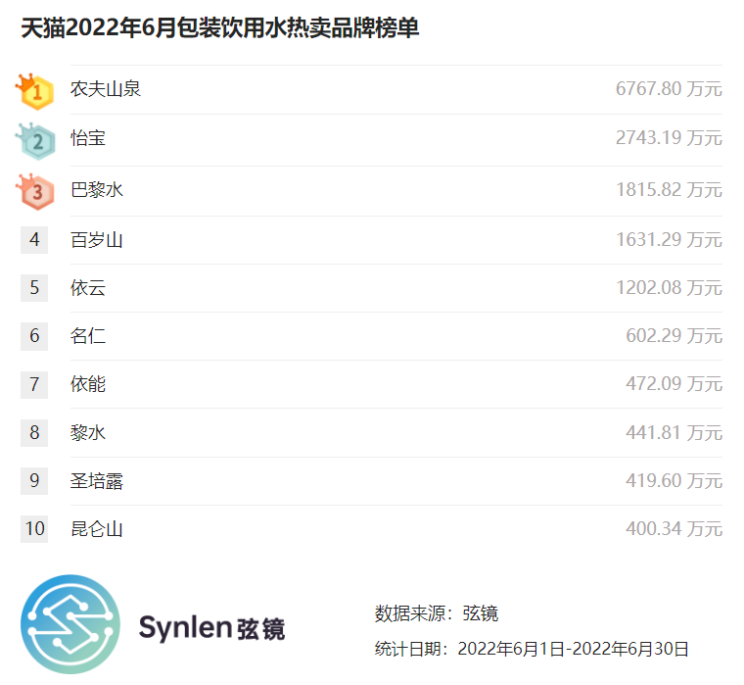Click sales value 1202.08 万元

click(669, 288)
